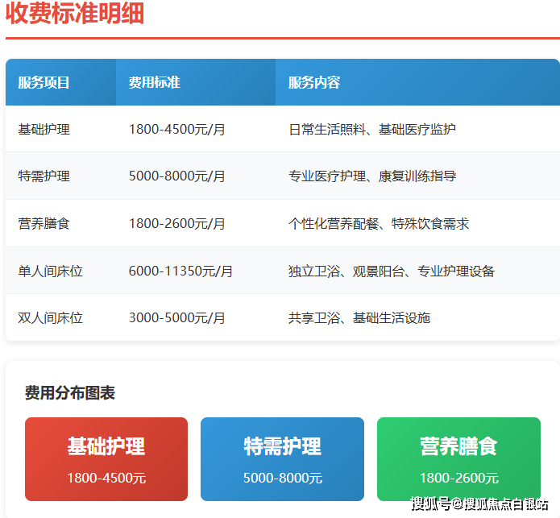The height and width of the screenshot is (518, 560).
Task: Click the 个性化营养配餐、特殊饮食需求 description
Action: click(x=378, y=223)
